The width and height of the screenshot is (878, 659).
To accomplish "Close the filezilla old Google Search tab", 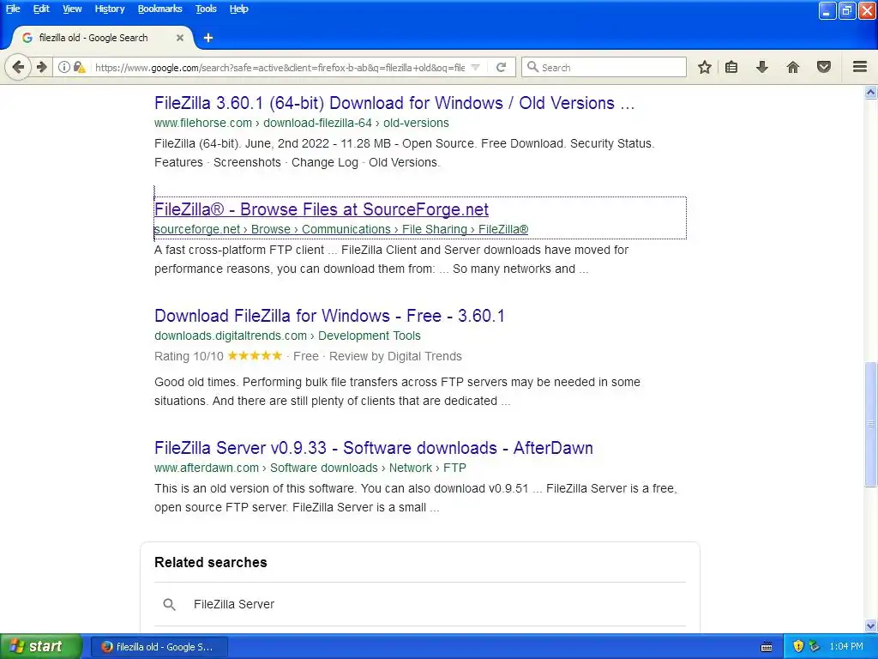I will pyautogui.click(x=180, y=38).
